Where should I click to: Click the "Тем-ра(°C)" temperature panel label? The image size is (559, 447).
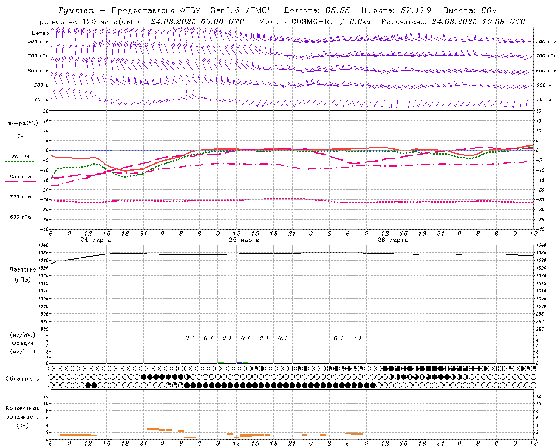tap(21, 123)
